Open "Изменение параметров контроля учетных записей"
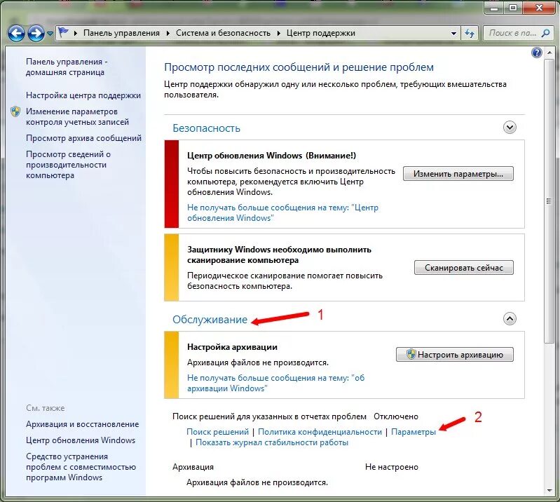Viewport: 560px width, 502px height. pos(77,117)
